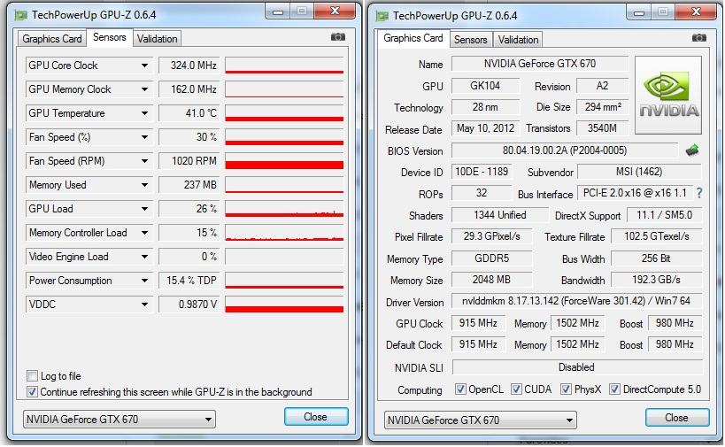
Task: Open the Memory Used sensor dropdown
Action: click(144, 185)
